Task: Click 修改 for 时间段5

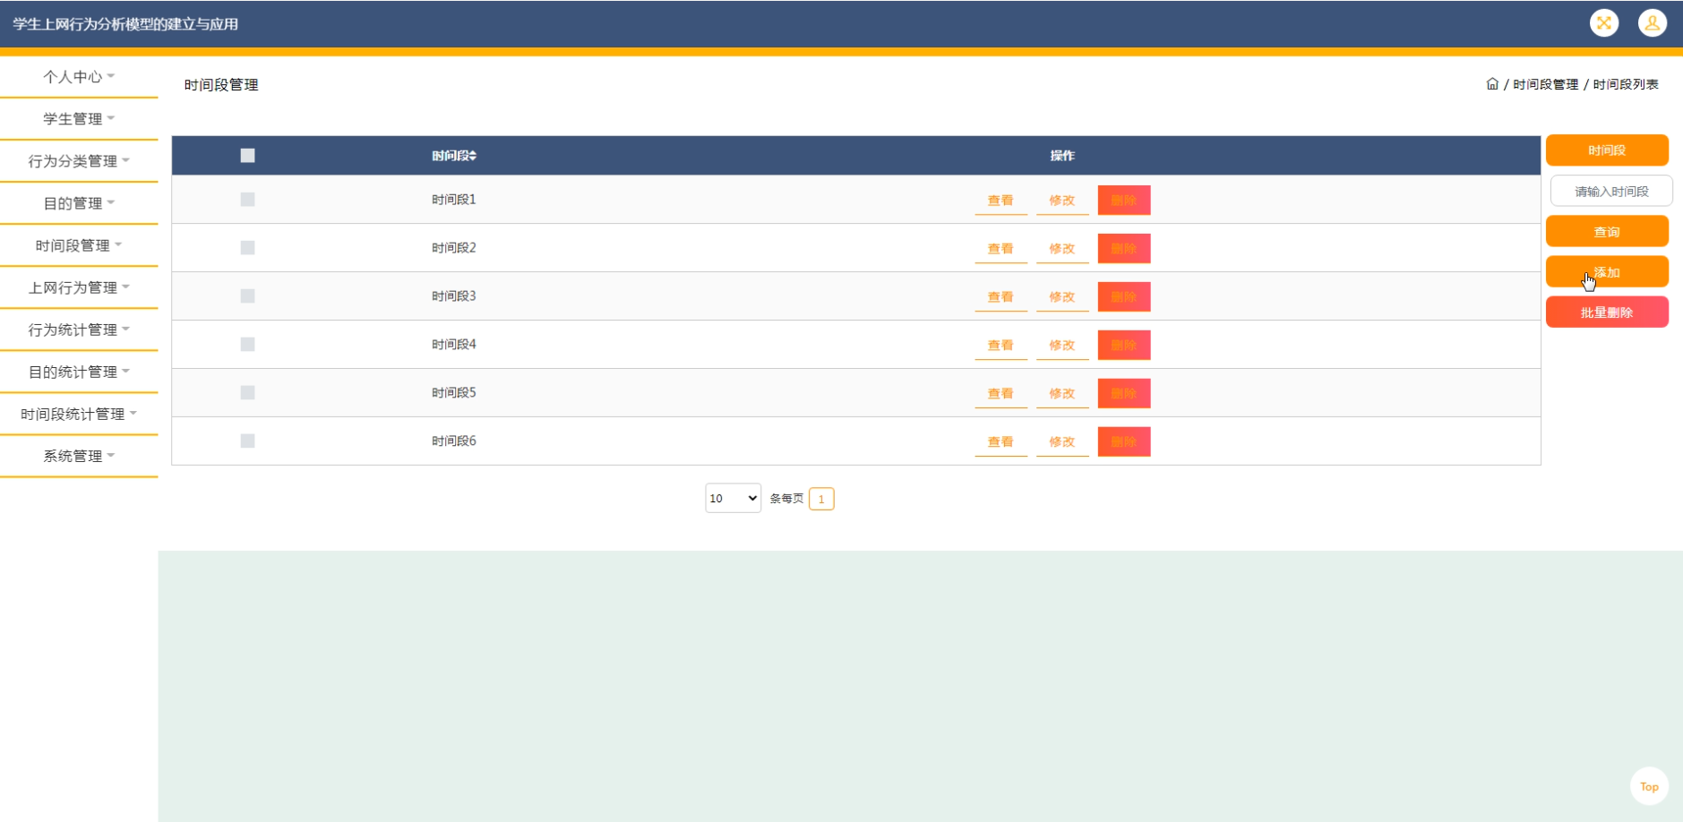Action: tap(1062, 394)
